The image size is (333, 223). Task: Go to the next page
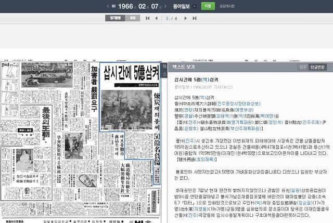pyautogui.click(x=185, y=18)
